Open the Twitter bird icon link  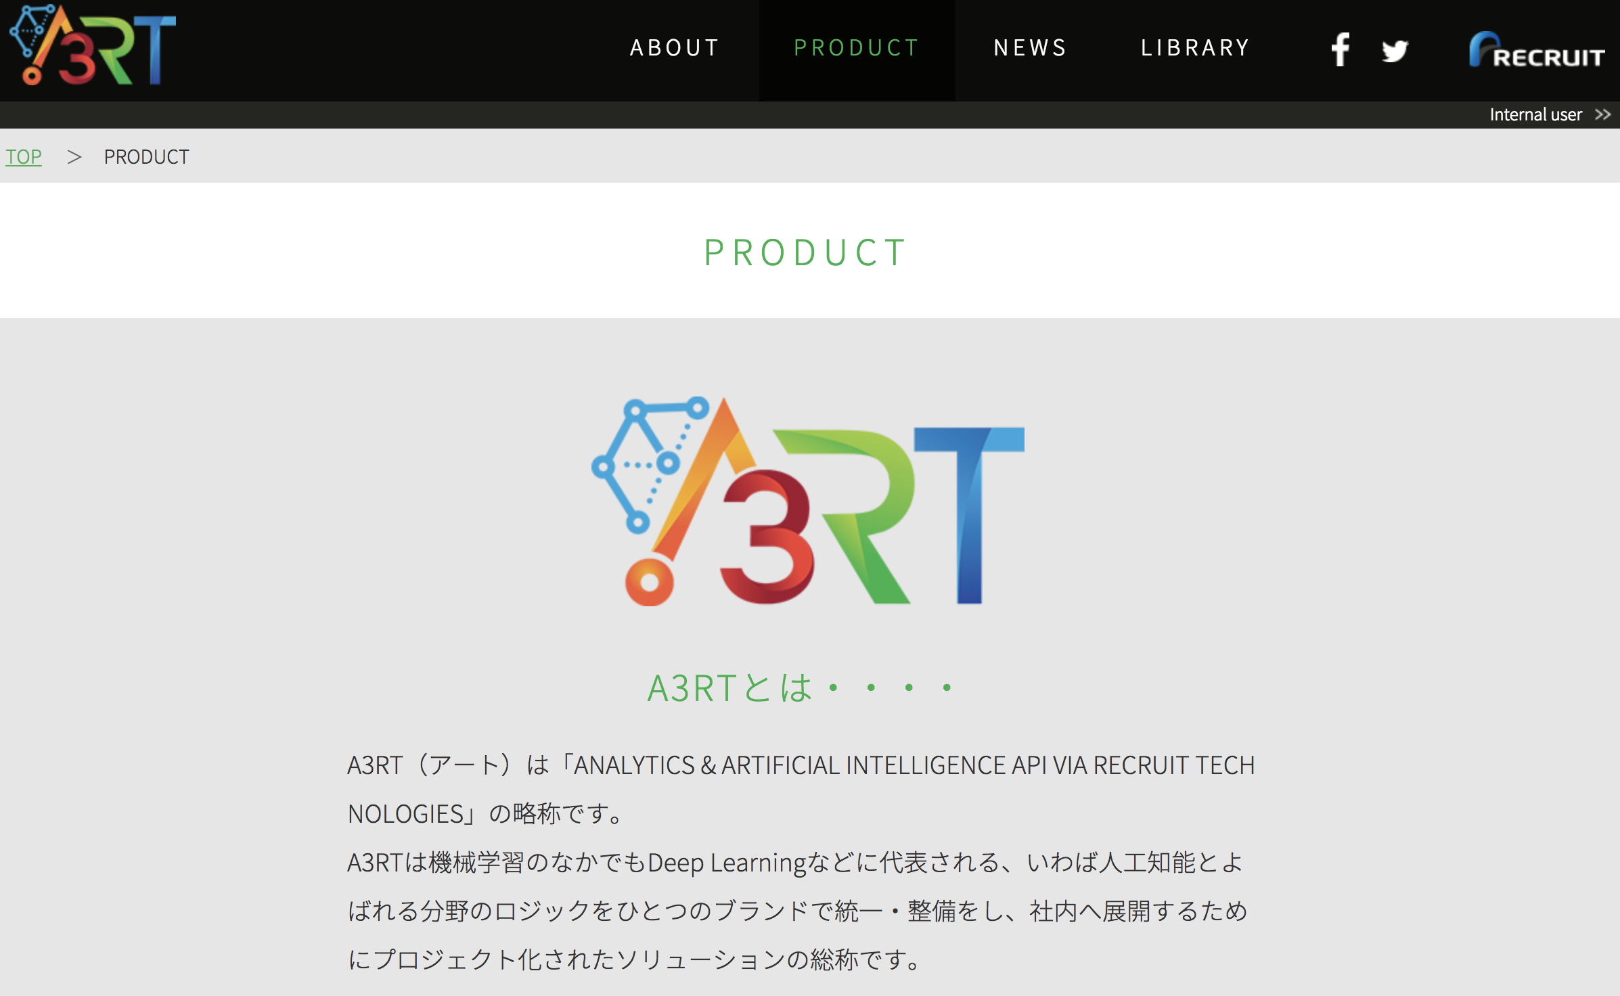tap(1395, 51)
